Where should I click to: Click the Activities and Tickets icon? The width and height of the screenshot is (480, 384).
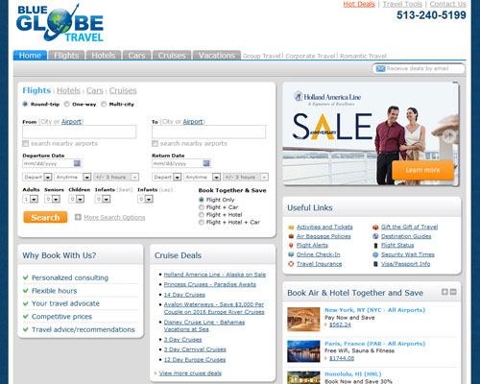pos(291,228)
